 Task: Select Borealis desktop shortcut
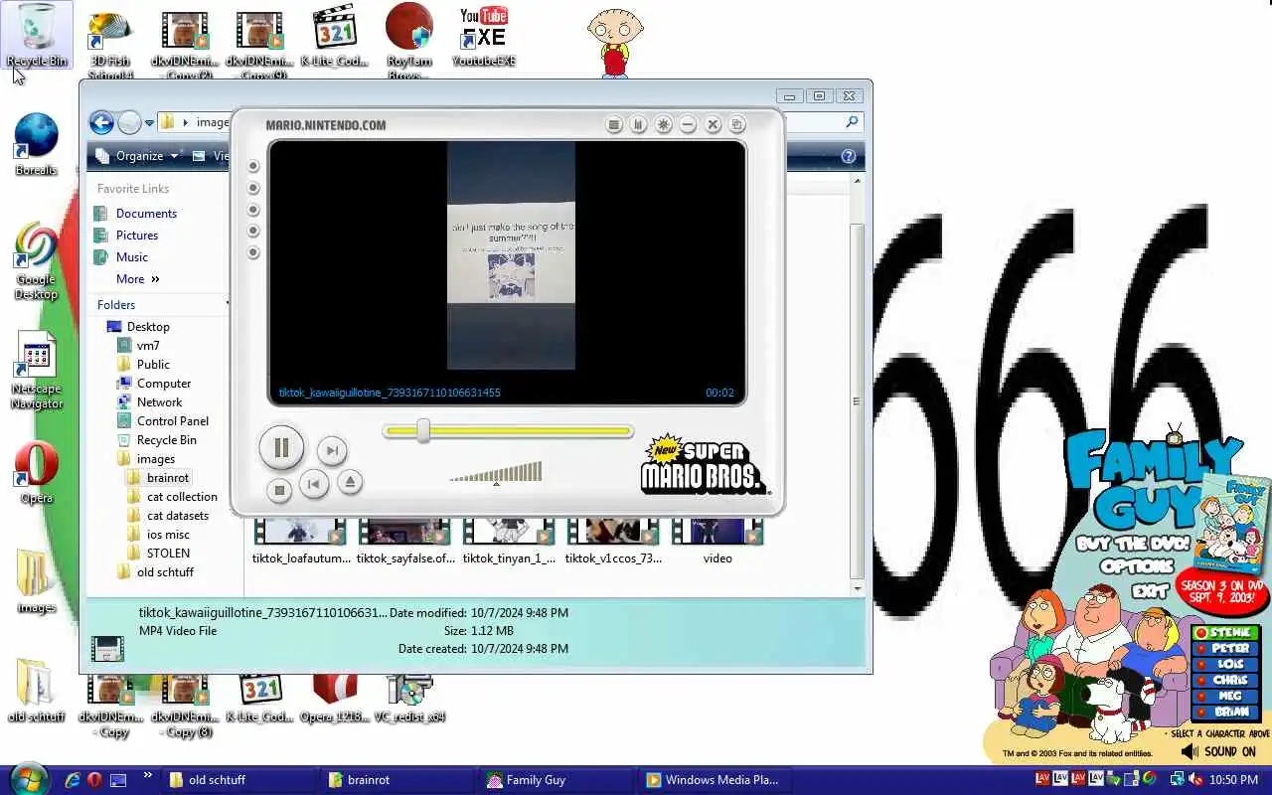[x=36, y=144]
